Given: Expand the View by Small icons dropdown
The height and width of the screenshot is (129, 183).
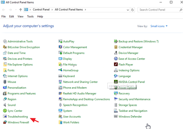Looking at the screenshot, I should pos(159,26).
